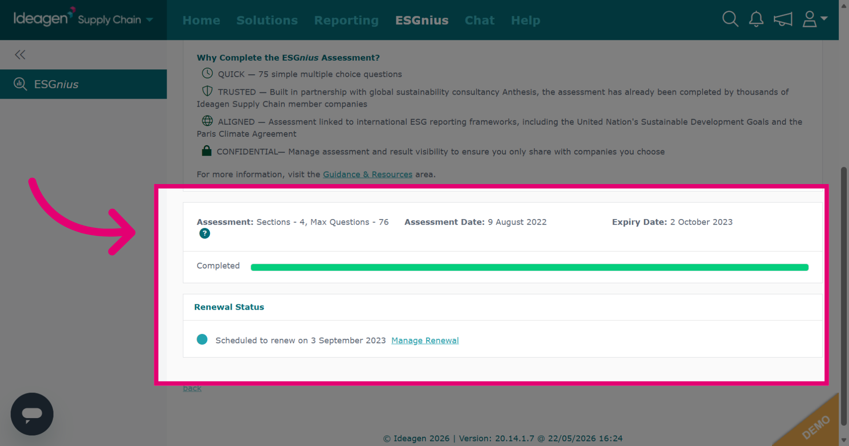Click the green Completed progress bar
This screenshot has width=849, height=446.
tap(529, 267)
